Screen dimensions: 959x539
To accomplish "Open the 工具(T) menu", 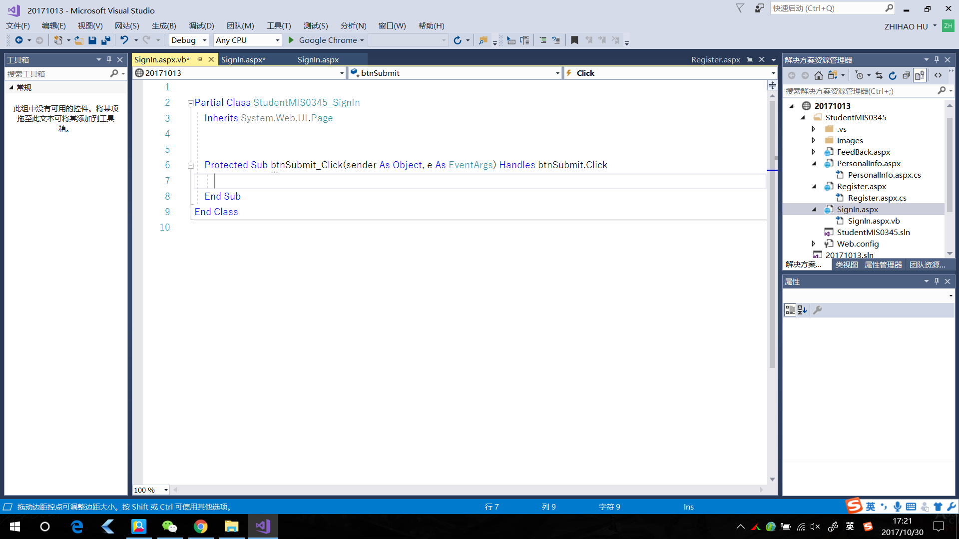I will point(279,26).
